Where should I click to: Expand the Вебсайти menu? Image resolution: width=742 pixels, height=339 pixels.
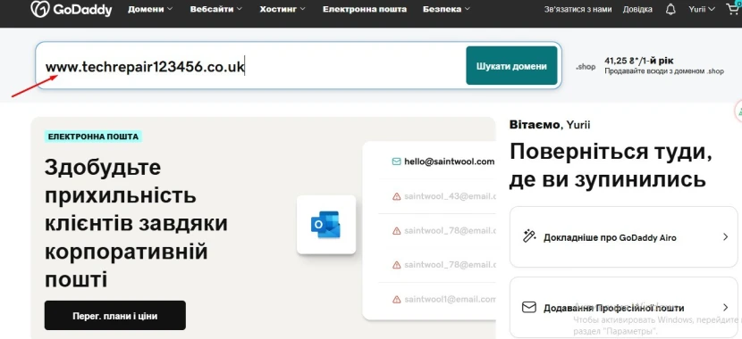[216, 9]
